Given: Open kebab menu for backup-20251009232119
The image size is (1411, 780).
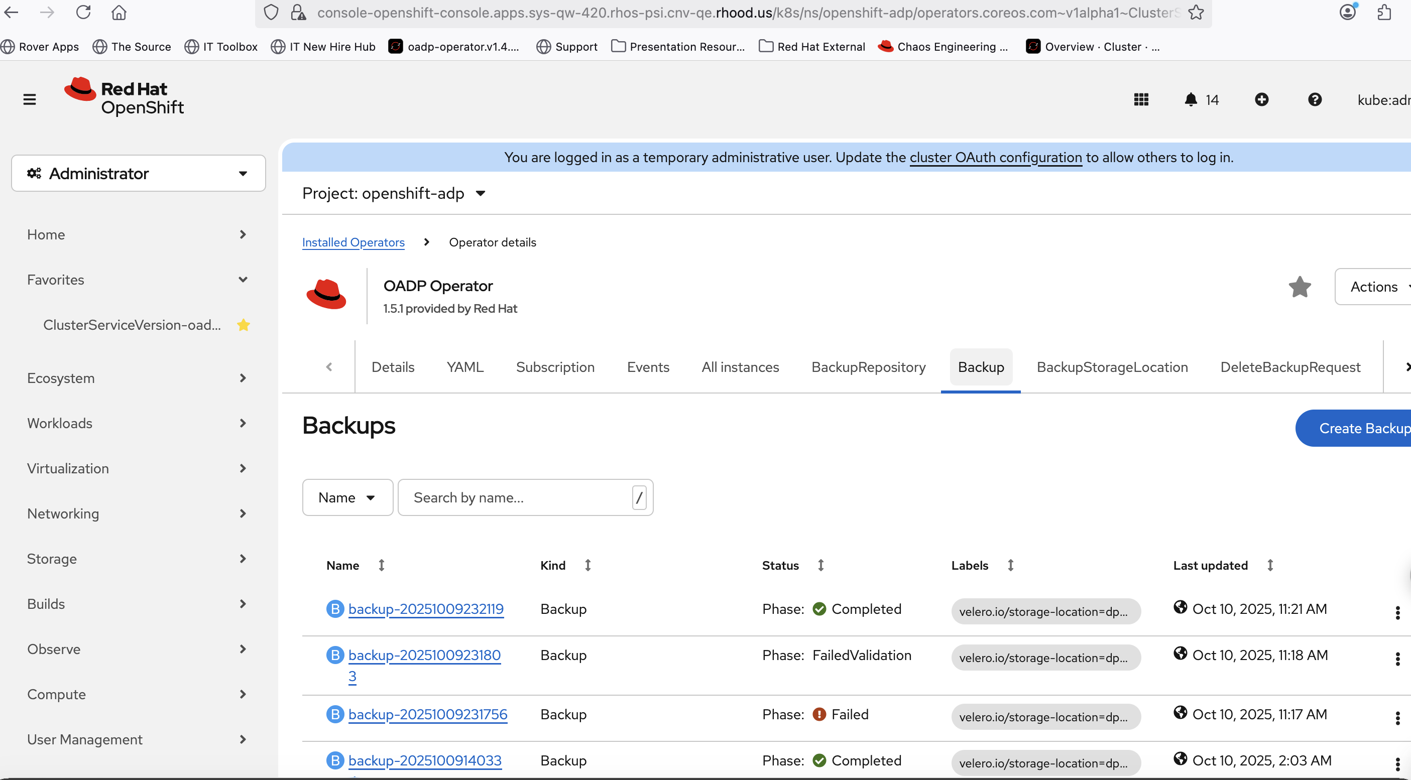Looking at the screenshot, I should click(1397, 612).
